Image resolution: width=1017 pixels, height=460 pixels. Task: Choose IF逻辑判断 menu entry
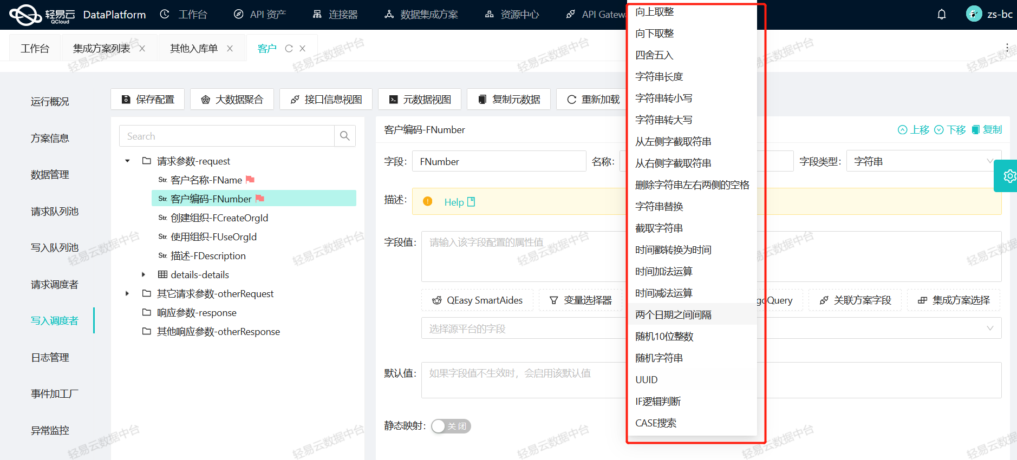pyautogui.click(x=692, y=401)
